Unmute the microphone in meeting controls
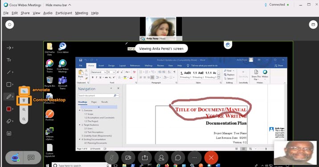This screenshot has height=167, width=319. pos(111,158)
